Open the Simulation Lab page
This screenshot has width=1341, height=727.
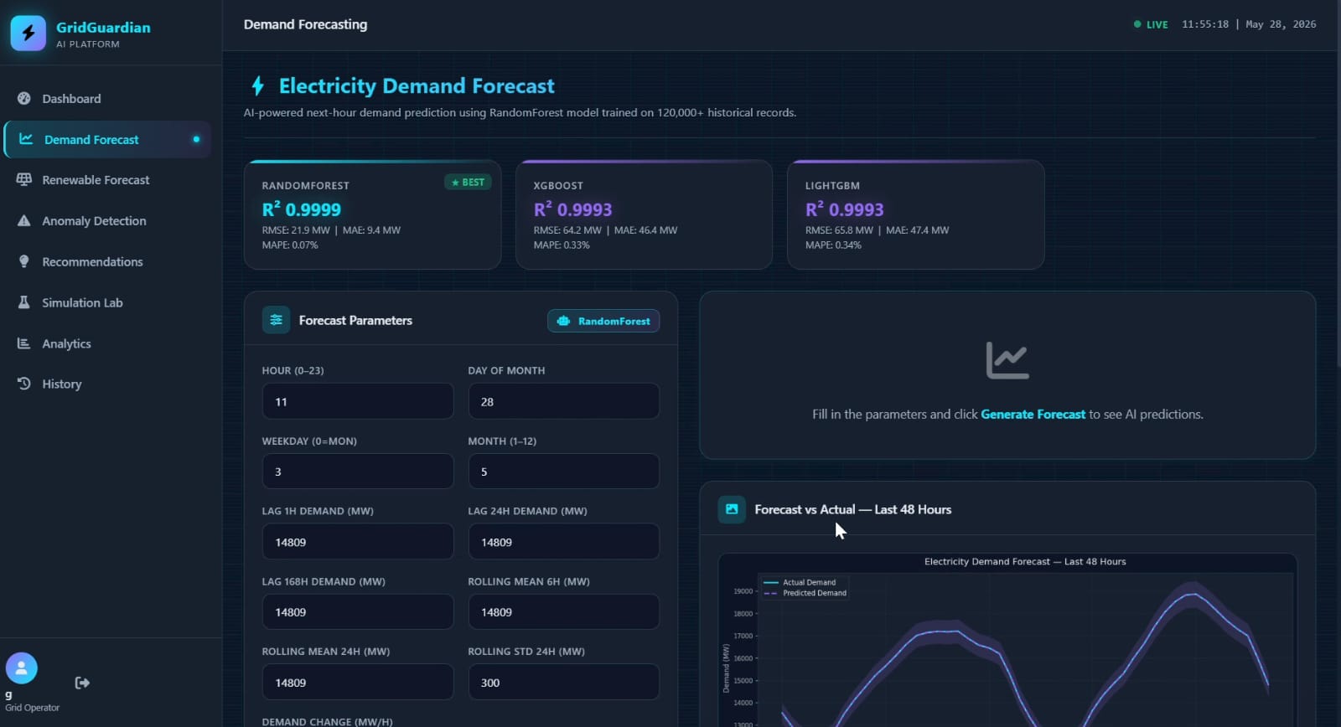click(107, 302)
